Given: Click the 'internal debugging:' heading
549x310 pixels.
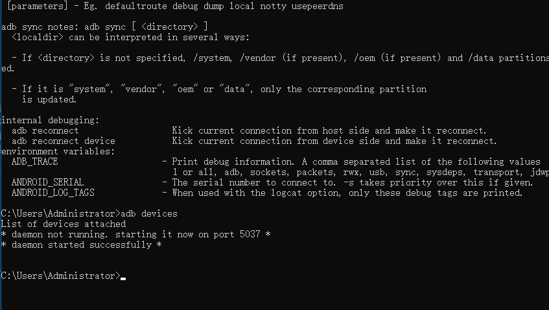Looking at the screenshot, I should 51,121.
